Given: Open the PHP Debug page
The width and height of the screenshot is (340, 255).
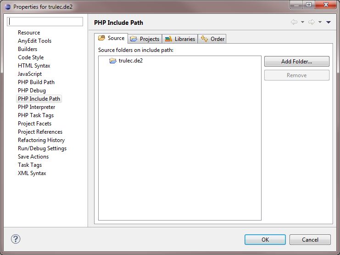Looking at the screenshot, I should tap(32, 91).
